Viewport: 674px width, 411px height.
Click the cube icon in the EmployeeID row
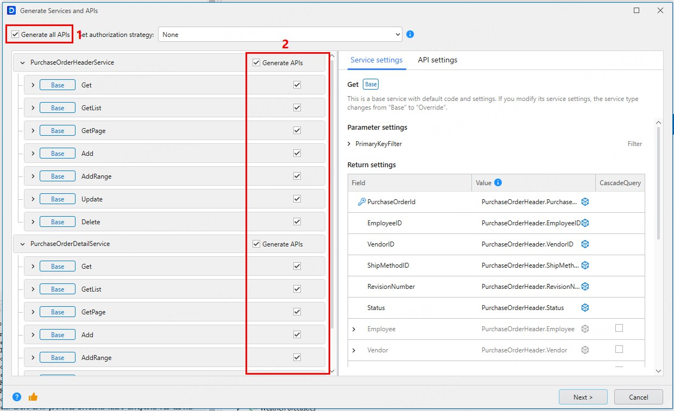[585, 223]
